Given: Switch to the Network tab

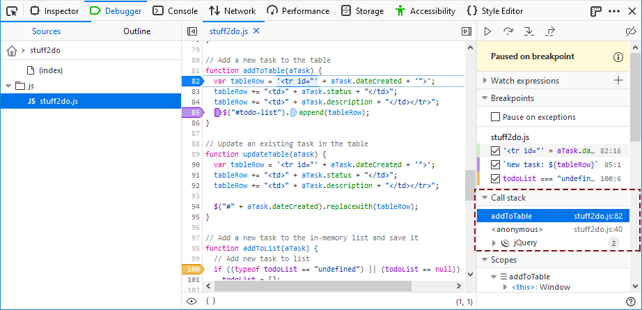Looking at the screenshot, I should 232,11.
